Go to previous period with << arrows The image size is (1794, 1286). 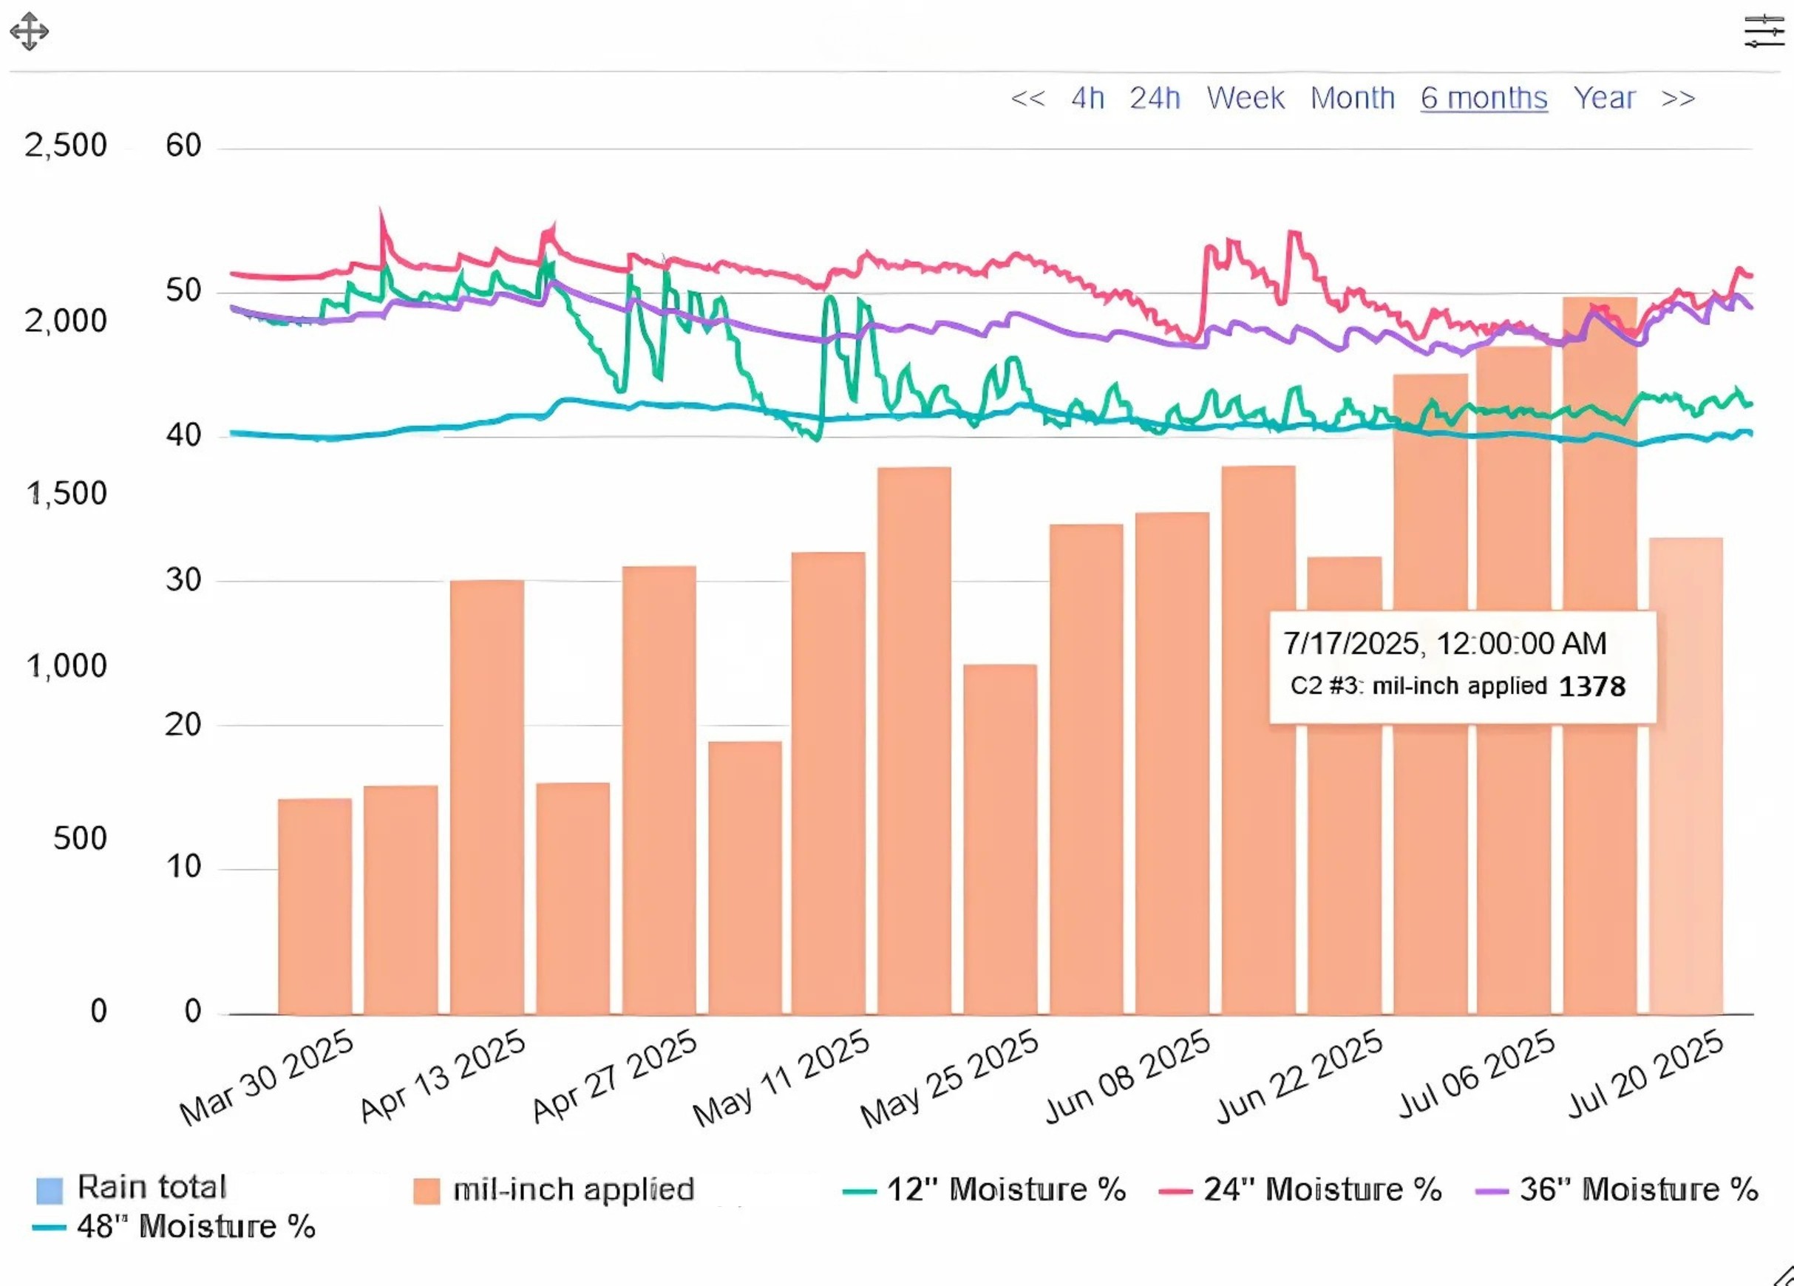(1027, 99)
